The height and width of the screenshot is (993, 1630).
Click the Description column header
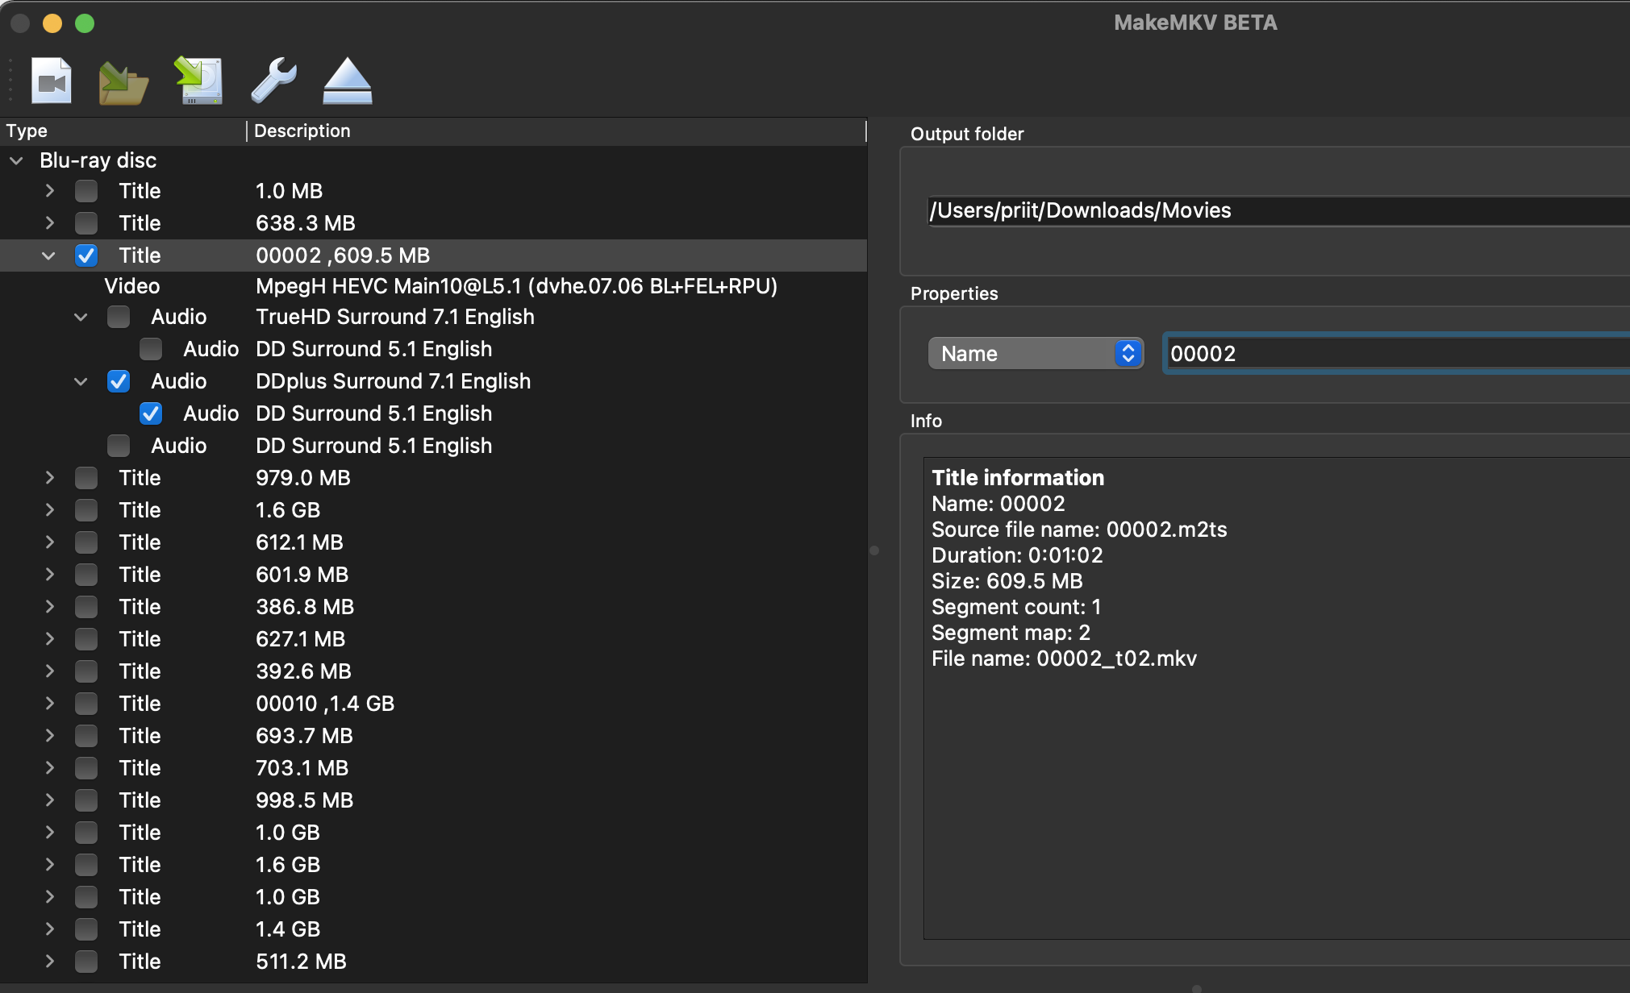(x=557, y=131)
